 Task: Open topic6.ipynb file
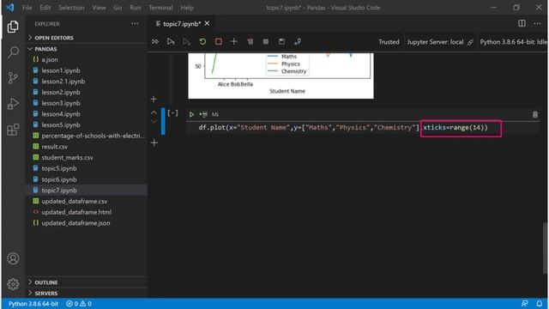87,179
